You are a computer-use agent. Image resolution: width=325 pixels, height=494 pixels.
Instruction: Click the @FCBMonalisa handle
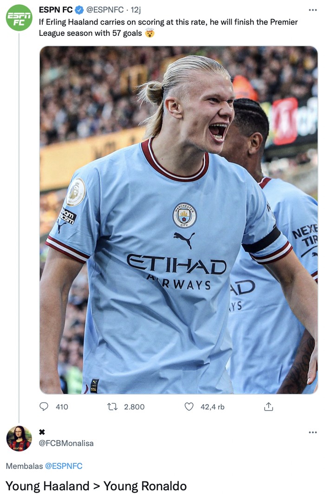pyautogui.click(x=66, y=443)
